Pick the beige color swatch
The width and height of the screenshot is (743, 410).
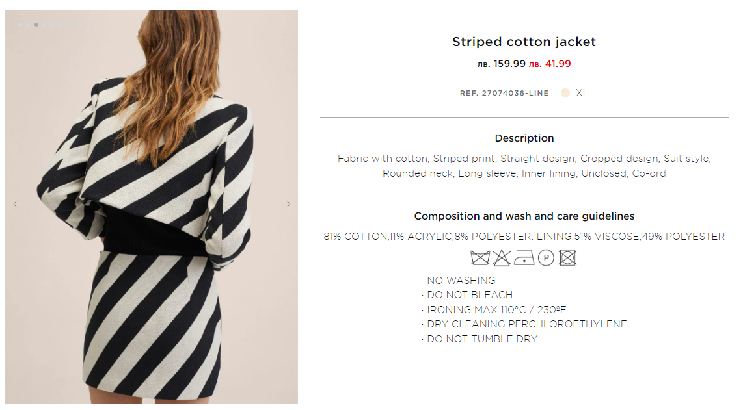[565, 93]
